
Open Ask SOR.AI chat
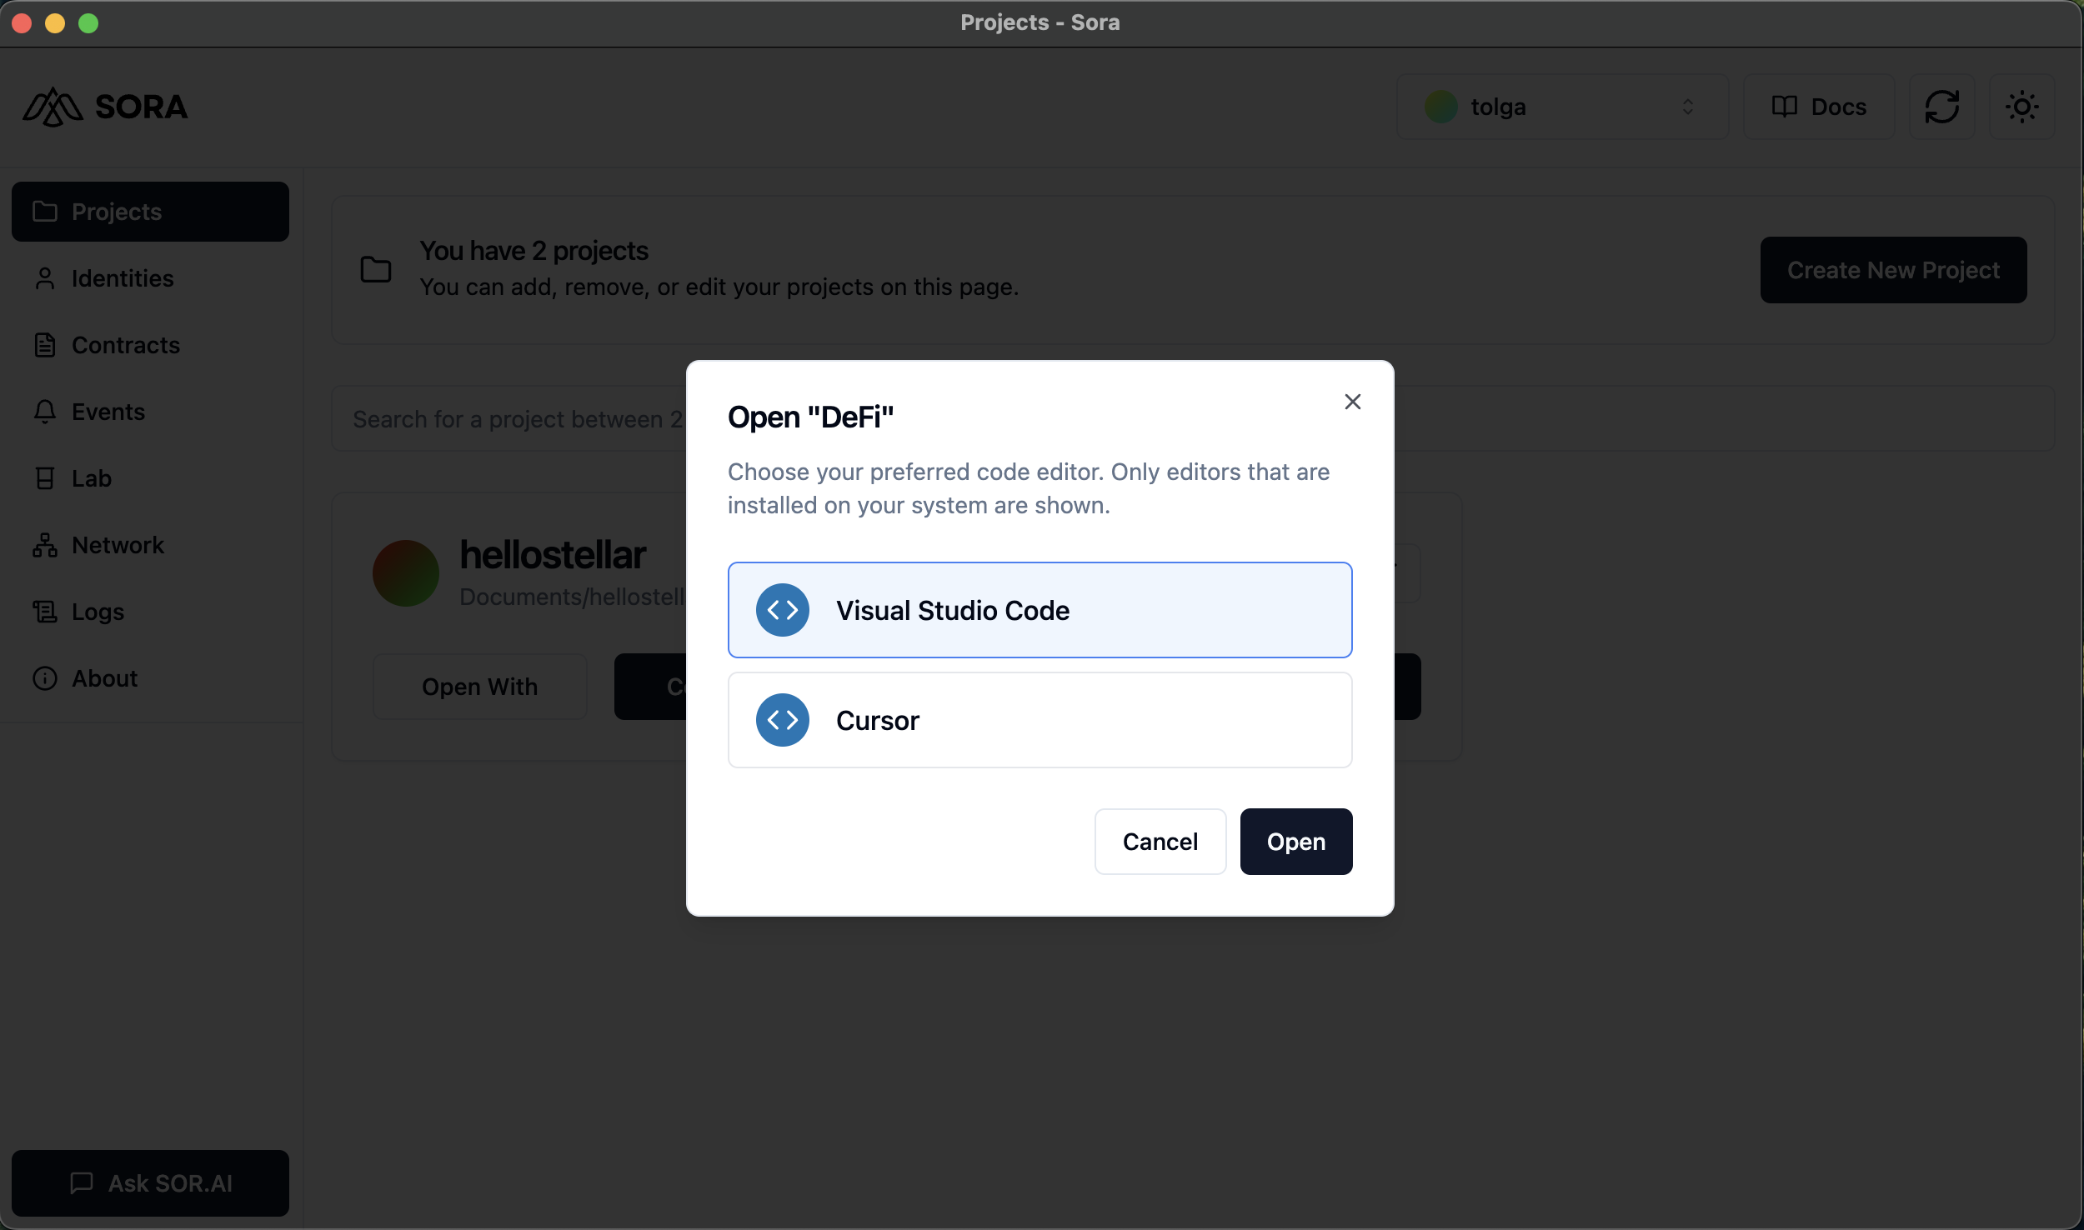[x=150, y=1183]
